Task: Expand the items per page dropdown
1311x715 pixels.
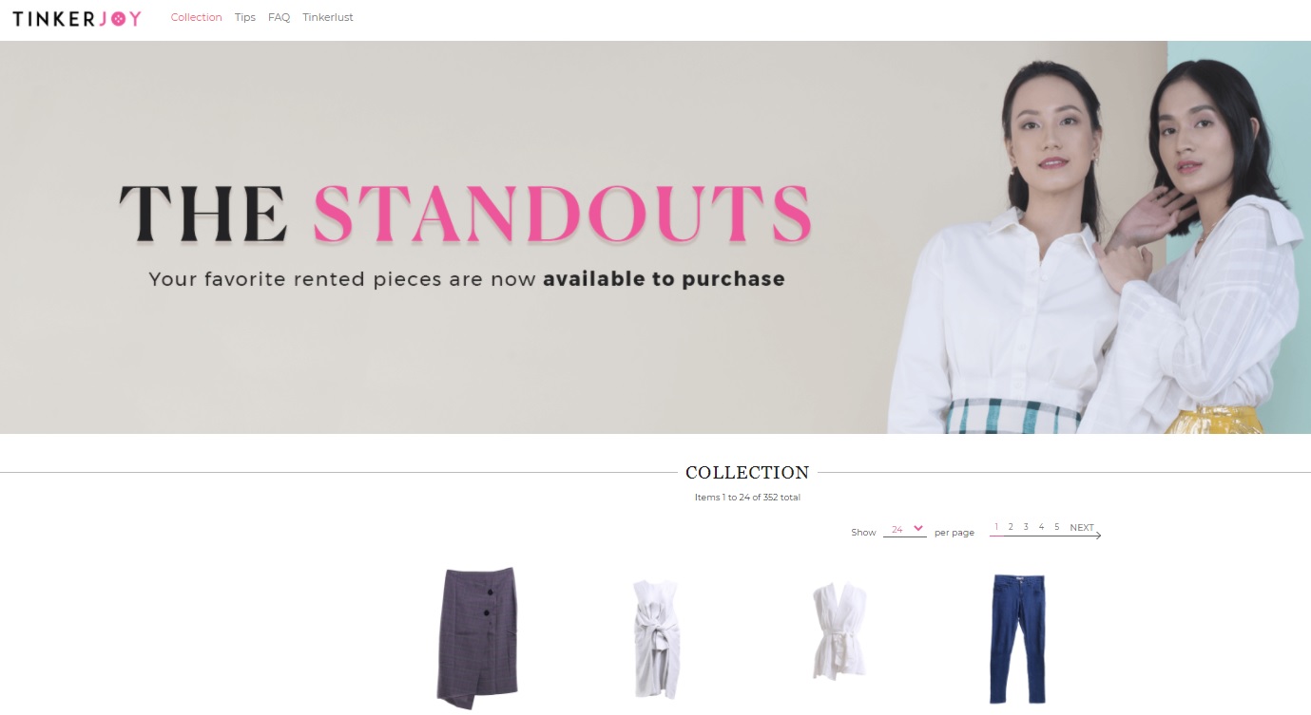Action: (904, 530)
